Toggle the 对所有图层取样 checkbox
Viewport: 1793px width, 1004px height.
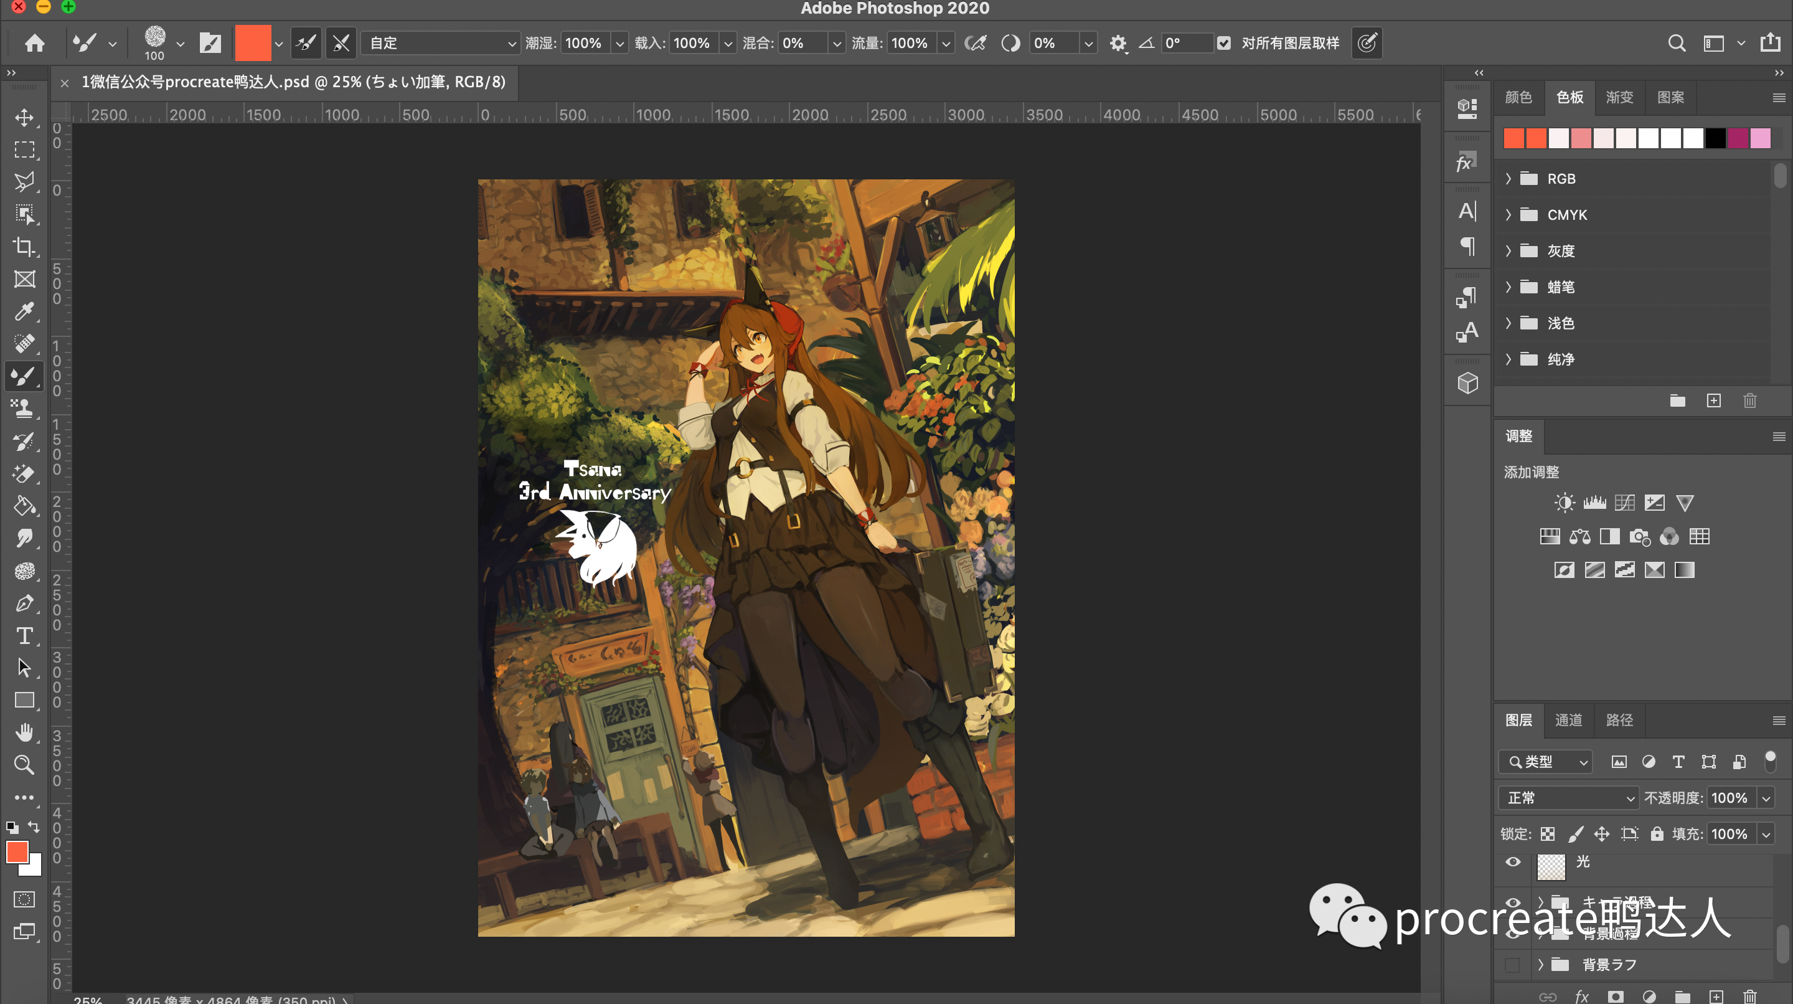coord(1223,43)
